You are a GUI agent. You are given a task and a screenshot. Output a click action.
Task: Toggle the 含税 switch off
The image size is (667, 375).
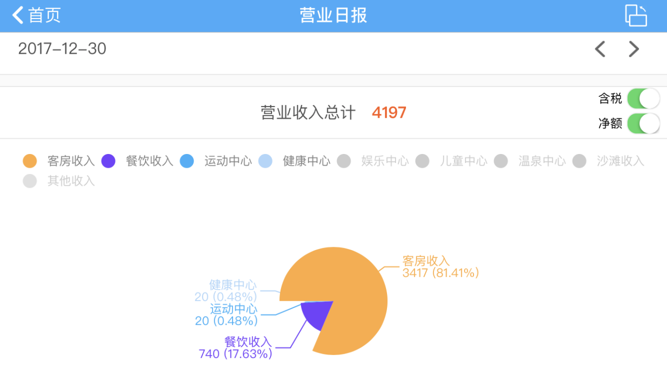(643, 99)
